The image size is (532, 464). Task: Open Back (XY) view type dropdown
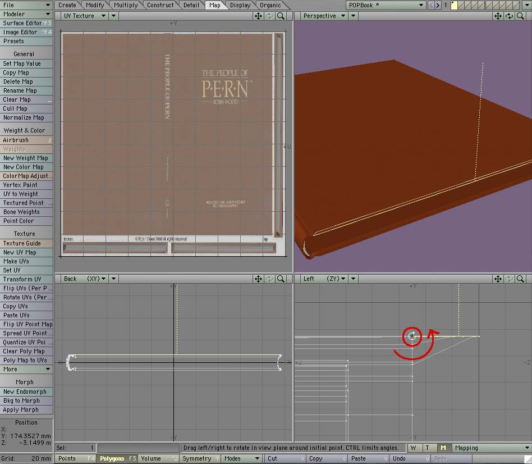(85, 279)
